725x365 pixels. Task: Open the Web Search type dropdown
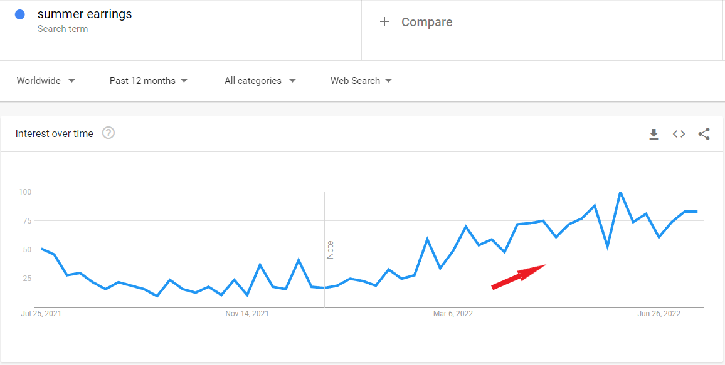tap(355, 80)
